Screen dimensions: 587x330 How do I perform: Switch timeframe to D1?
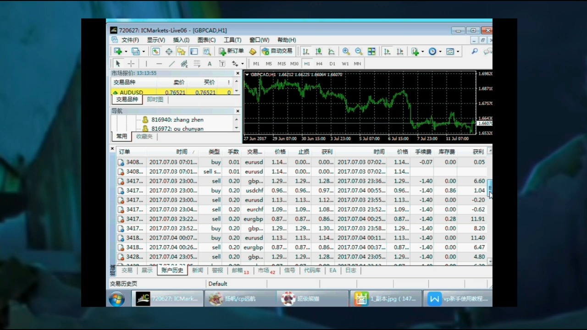pos(332,64)
